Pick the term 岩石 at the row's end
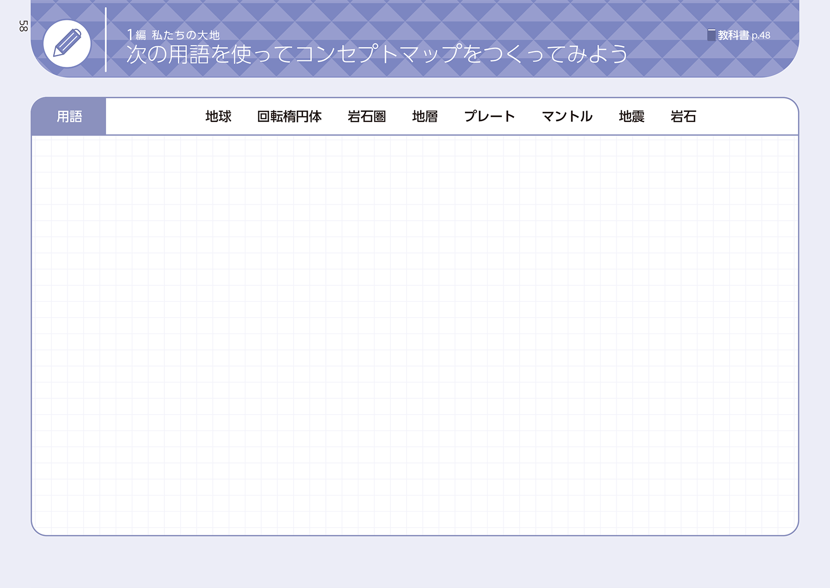This screenshot has width=830, height=588. point(683,117)
